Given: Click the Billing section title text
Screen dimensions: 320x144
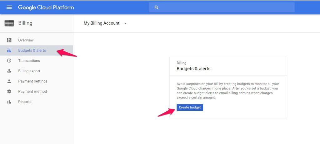Looking at the screenshot, I should 25,23.
